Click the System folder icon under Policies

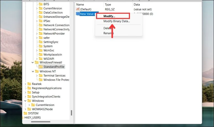(41, 46)
